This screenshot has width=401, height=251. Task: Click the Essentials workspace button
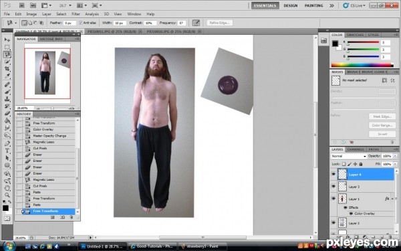(x=265, y=5)
